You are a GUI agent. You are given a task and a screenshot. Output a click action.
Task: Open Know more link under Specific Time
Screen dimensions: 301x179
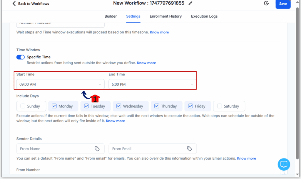(146, 63)
